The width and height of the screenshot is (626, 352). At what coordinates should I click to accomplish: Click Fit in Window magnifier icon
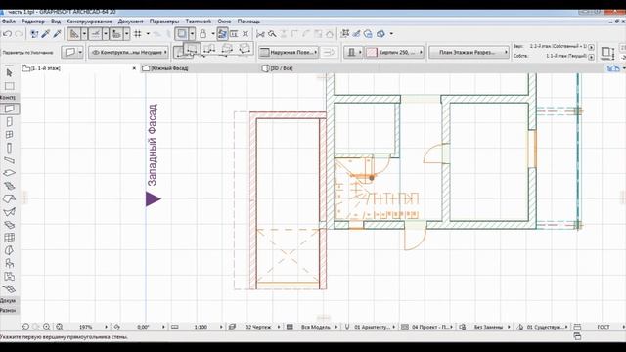(x=60, y=327)
